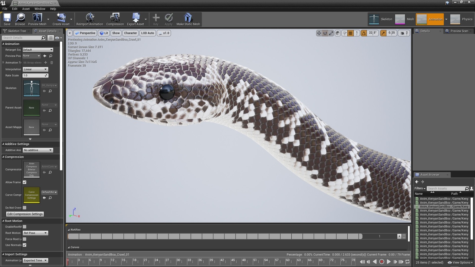The width and height of the screenshot is (475, 267).
Task: Click the Save toolbar icon
Action: 7,19
